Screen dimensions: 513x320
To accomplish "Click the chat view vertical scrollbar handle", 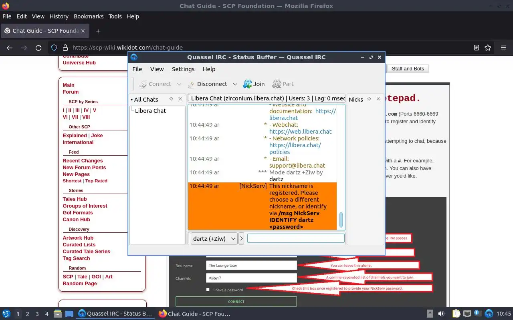I will tap(341, 220).
